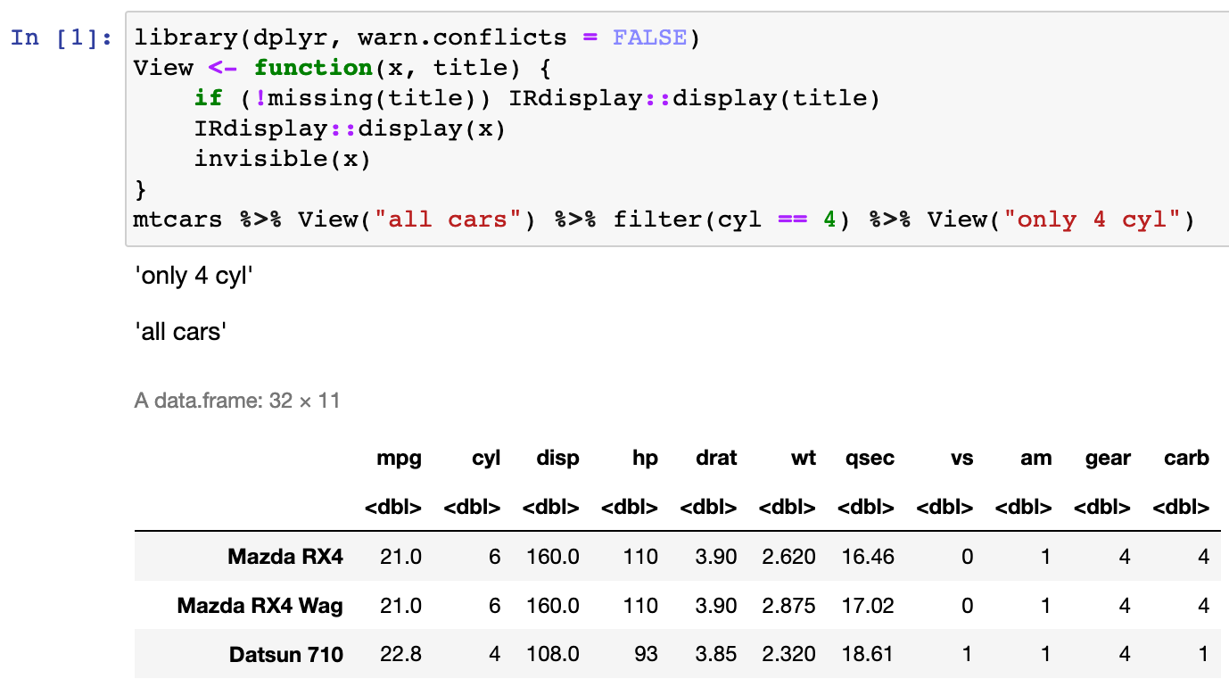Select the qsec column header
Viewport: 1229px width, 687px height.
[x=870, y=458]
